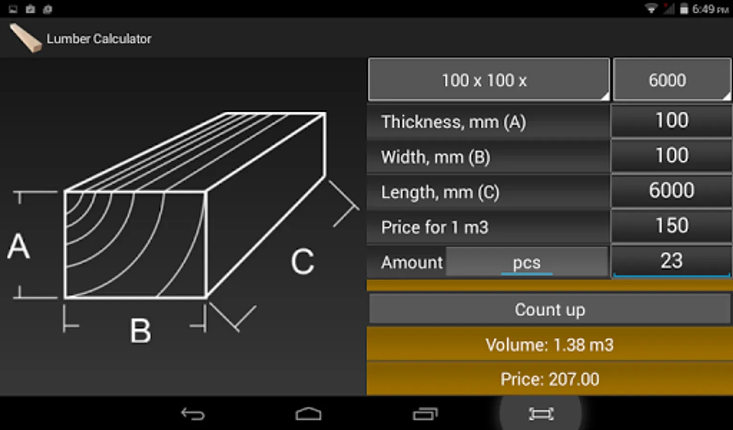Edit the Width value field 100
The width and height of the screenshot is (733, 430).
(671, 156)
